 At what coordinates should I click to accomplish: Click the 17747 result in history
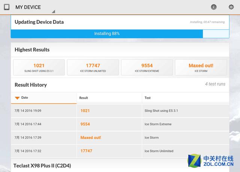pyautogui.click(x=86, y=151)
